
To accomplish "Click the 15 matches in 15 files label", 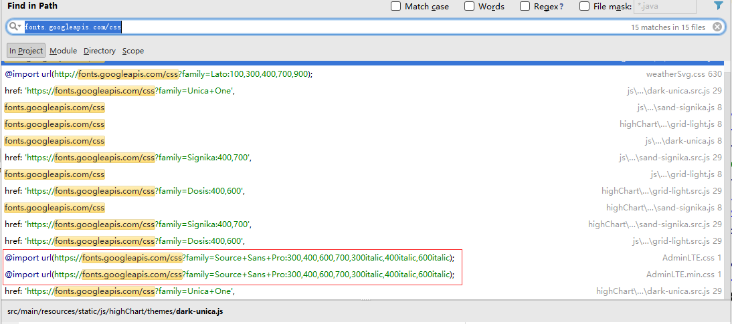I will pos(668,27).
